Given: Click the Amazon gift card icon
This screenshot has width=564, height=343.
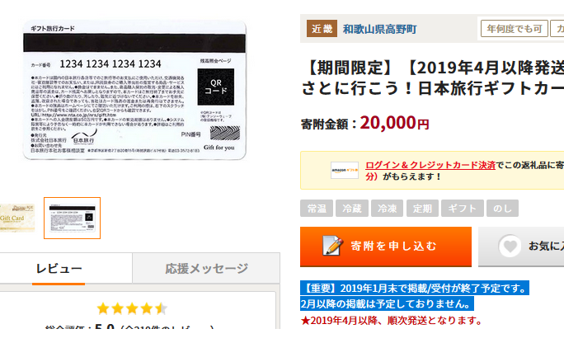Looking at the screenshot, I should [345, 171].
